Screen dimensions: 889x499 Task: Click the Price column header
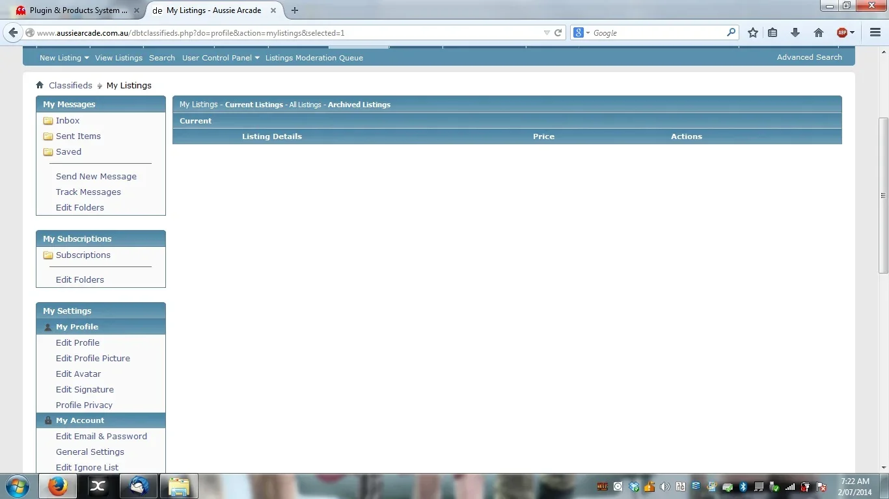click(x=543, y=136)
